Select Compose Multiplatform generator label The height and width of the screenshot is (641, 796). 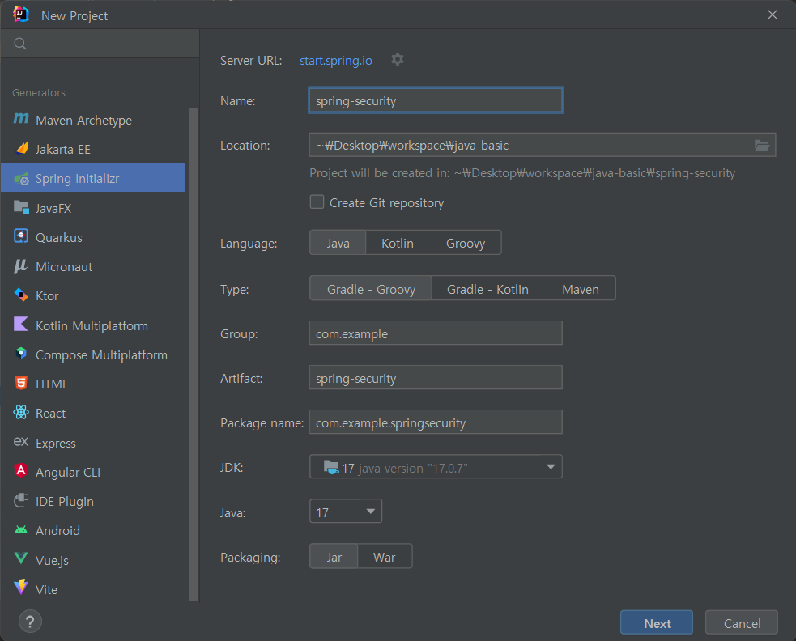[x=101, y=354]
